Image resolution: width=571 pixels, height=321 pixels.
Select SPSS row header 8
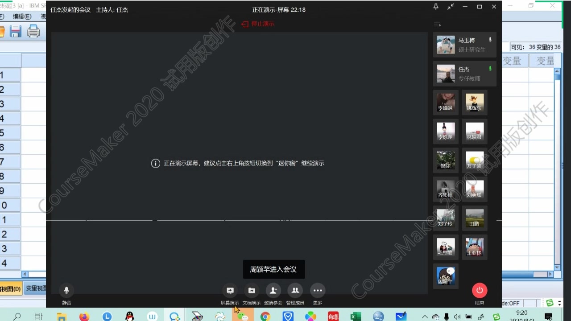pyautogui.click(x=10, y=176)
